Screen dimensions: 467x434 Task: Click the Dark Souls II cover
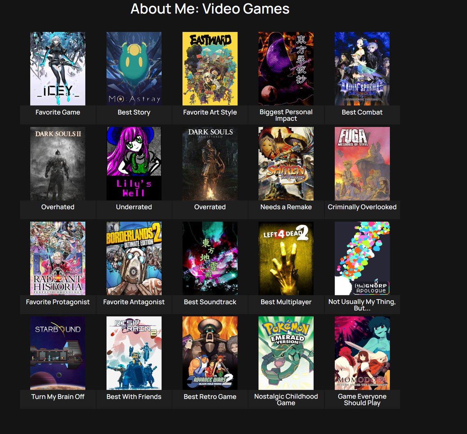pos(58,164)
